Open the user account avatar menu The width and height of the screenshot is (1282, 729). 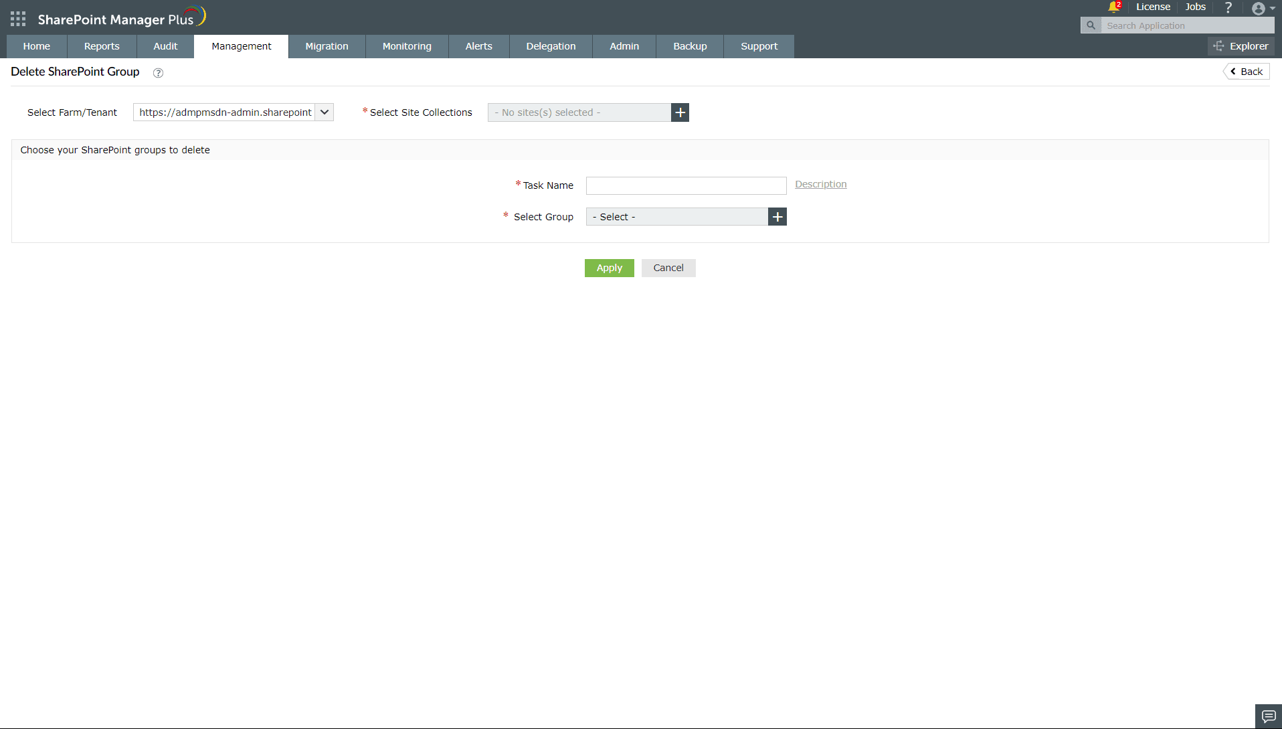tap(1259, 8)
